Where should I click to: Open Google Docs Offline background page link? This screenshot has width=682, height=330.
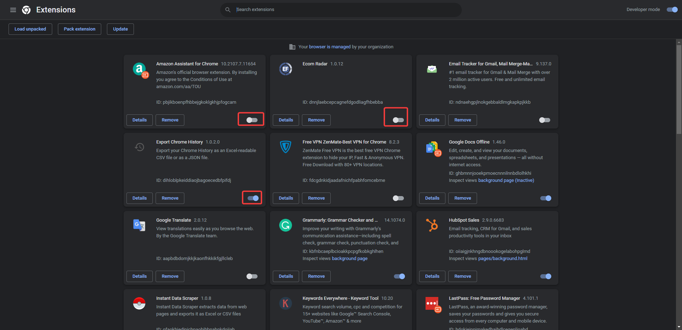click(506, 180)
